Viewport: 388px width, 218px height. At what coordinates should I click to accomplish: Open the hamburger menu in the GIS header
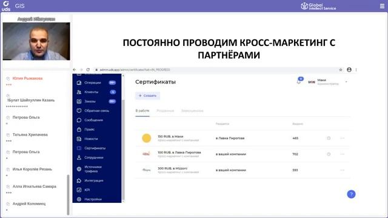click(382, 6)
